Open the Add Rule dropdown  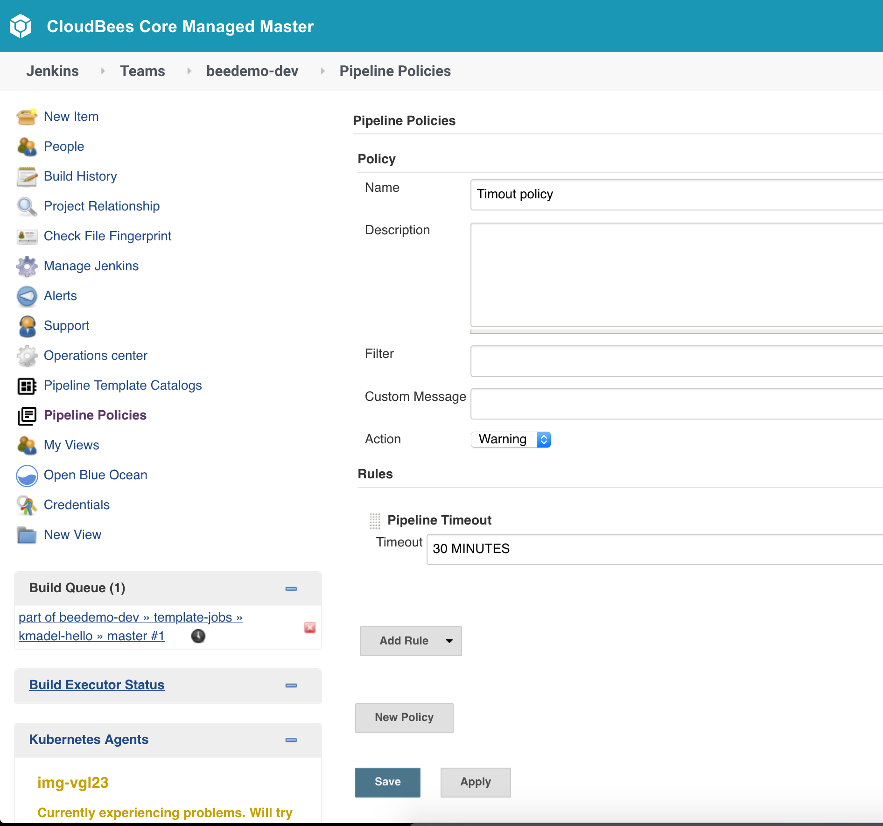tap(411, 641)
